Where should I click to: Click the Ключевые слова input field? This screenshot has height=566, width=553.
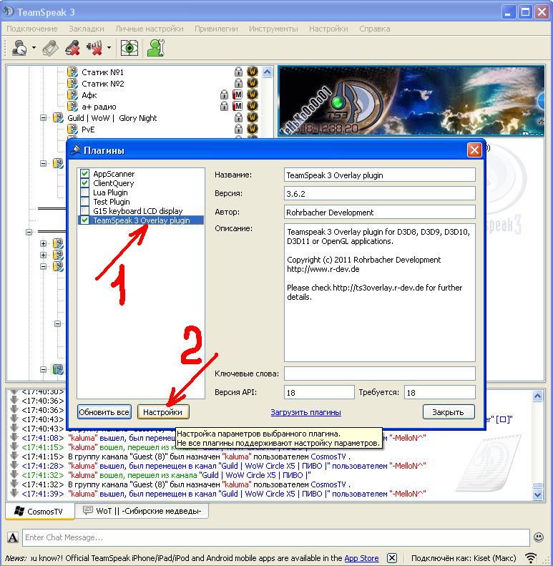(380, 374)
